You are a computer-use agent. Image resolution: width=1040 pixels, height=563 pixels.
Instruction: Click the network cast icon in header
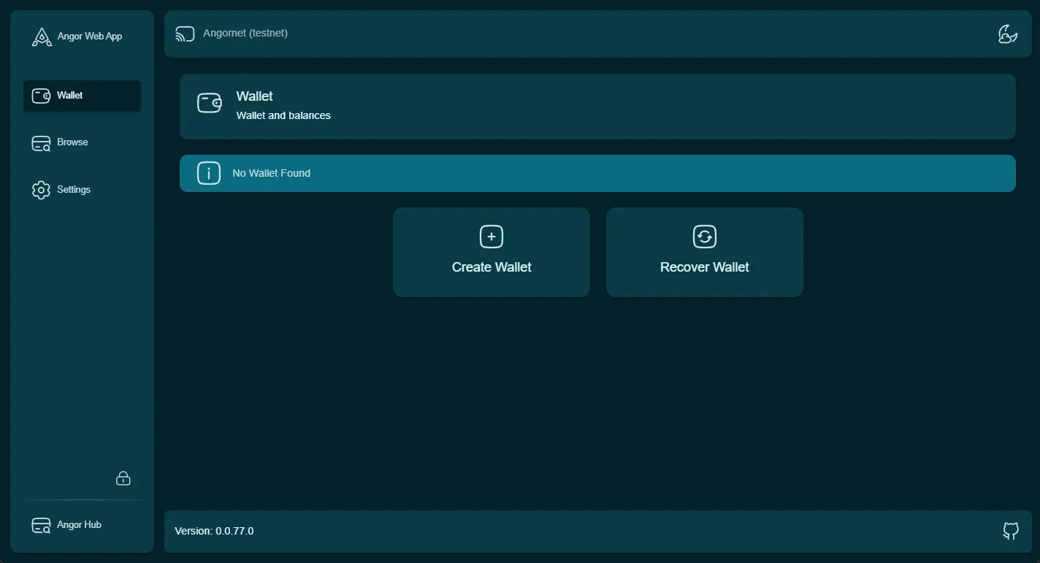click(186, 34)
